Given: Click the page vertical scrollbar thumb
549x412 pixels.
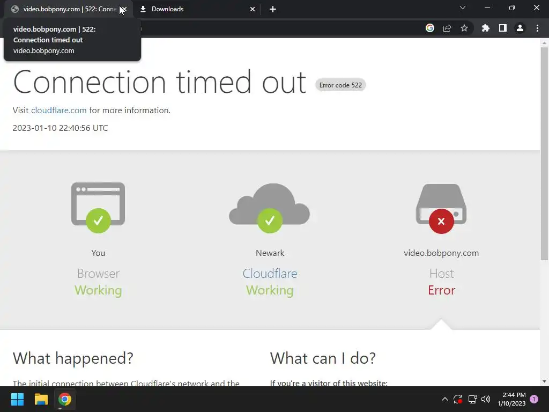Looking at the screenshot, I should pos(544,153).
